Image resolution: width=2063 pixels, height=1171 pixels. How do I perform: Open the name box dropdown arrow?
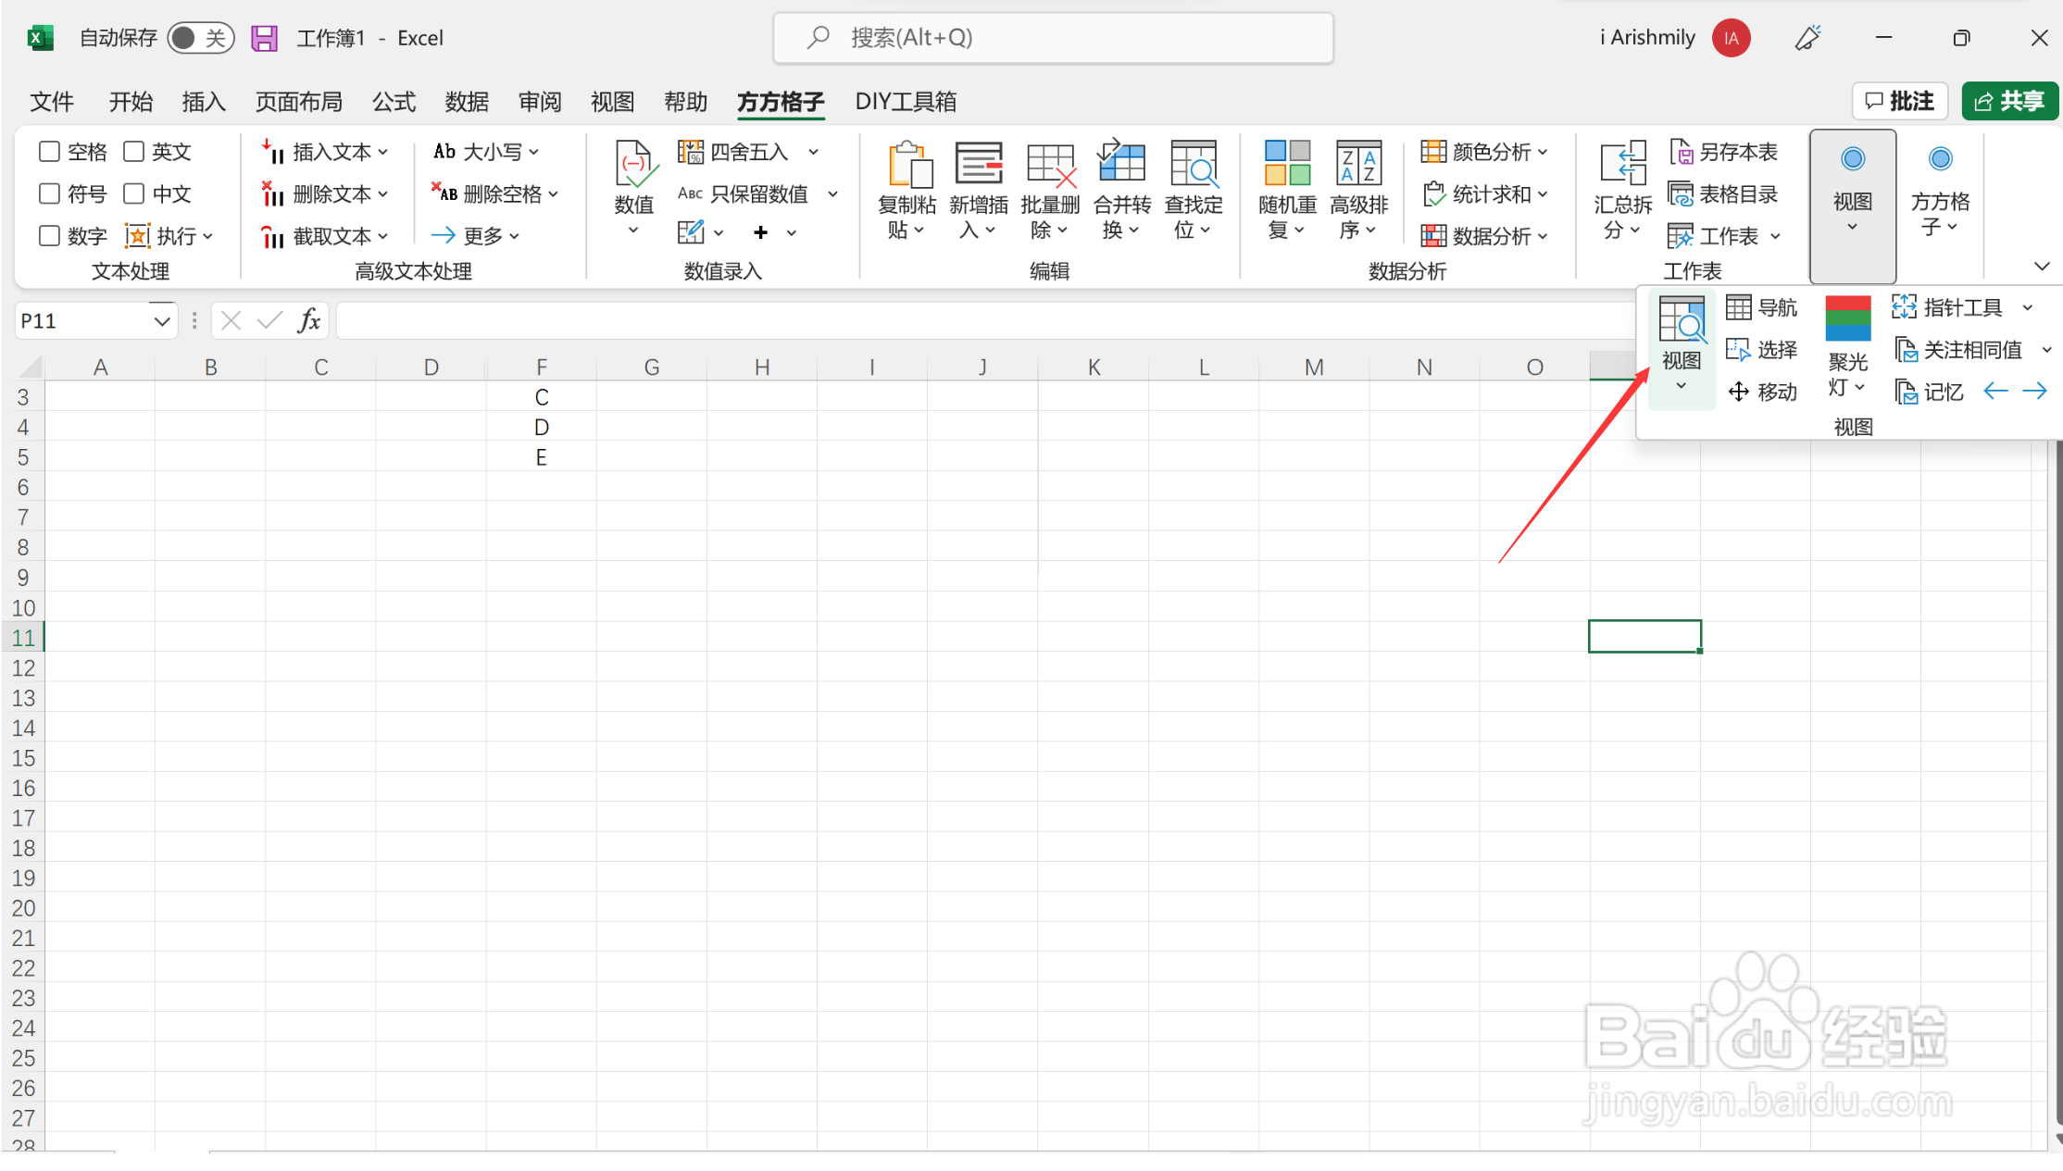point(161,321)
